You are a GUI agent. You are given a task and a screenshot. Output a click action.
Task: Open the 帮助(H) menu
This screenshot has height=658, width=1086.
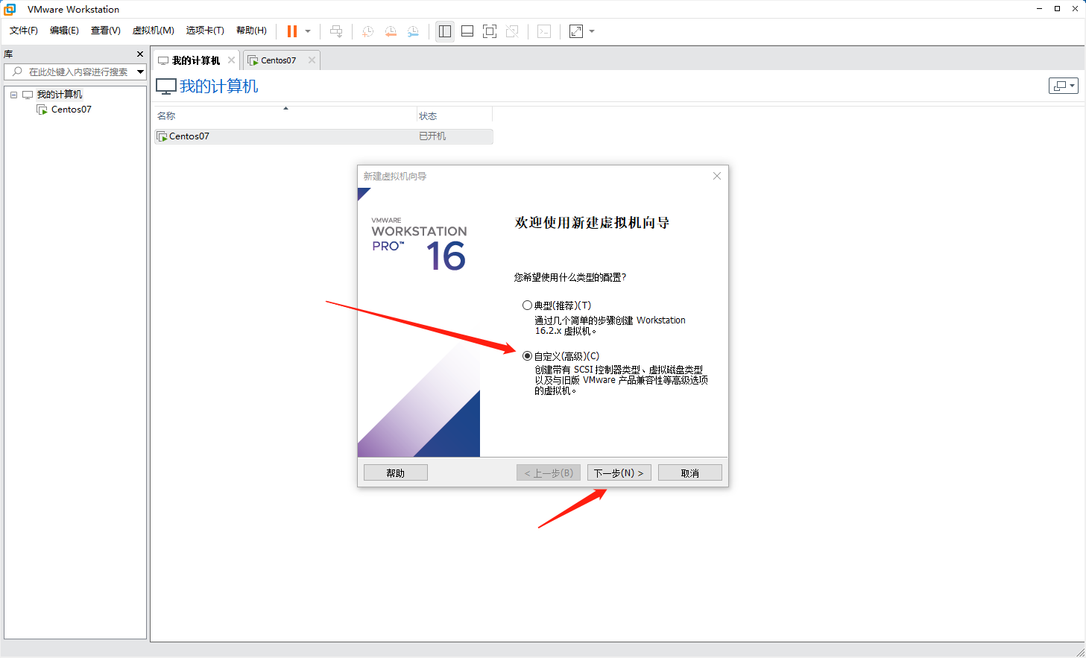251,31
